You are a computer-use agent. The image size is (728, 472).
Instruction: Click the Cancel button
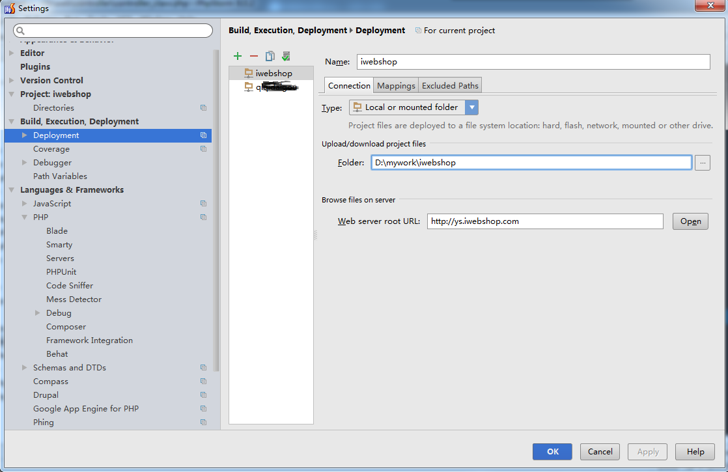click(600, 451)
